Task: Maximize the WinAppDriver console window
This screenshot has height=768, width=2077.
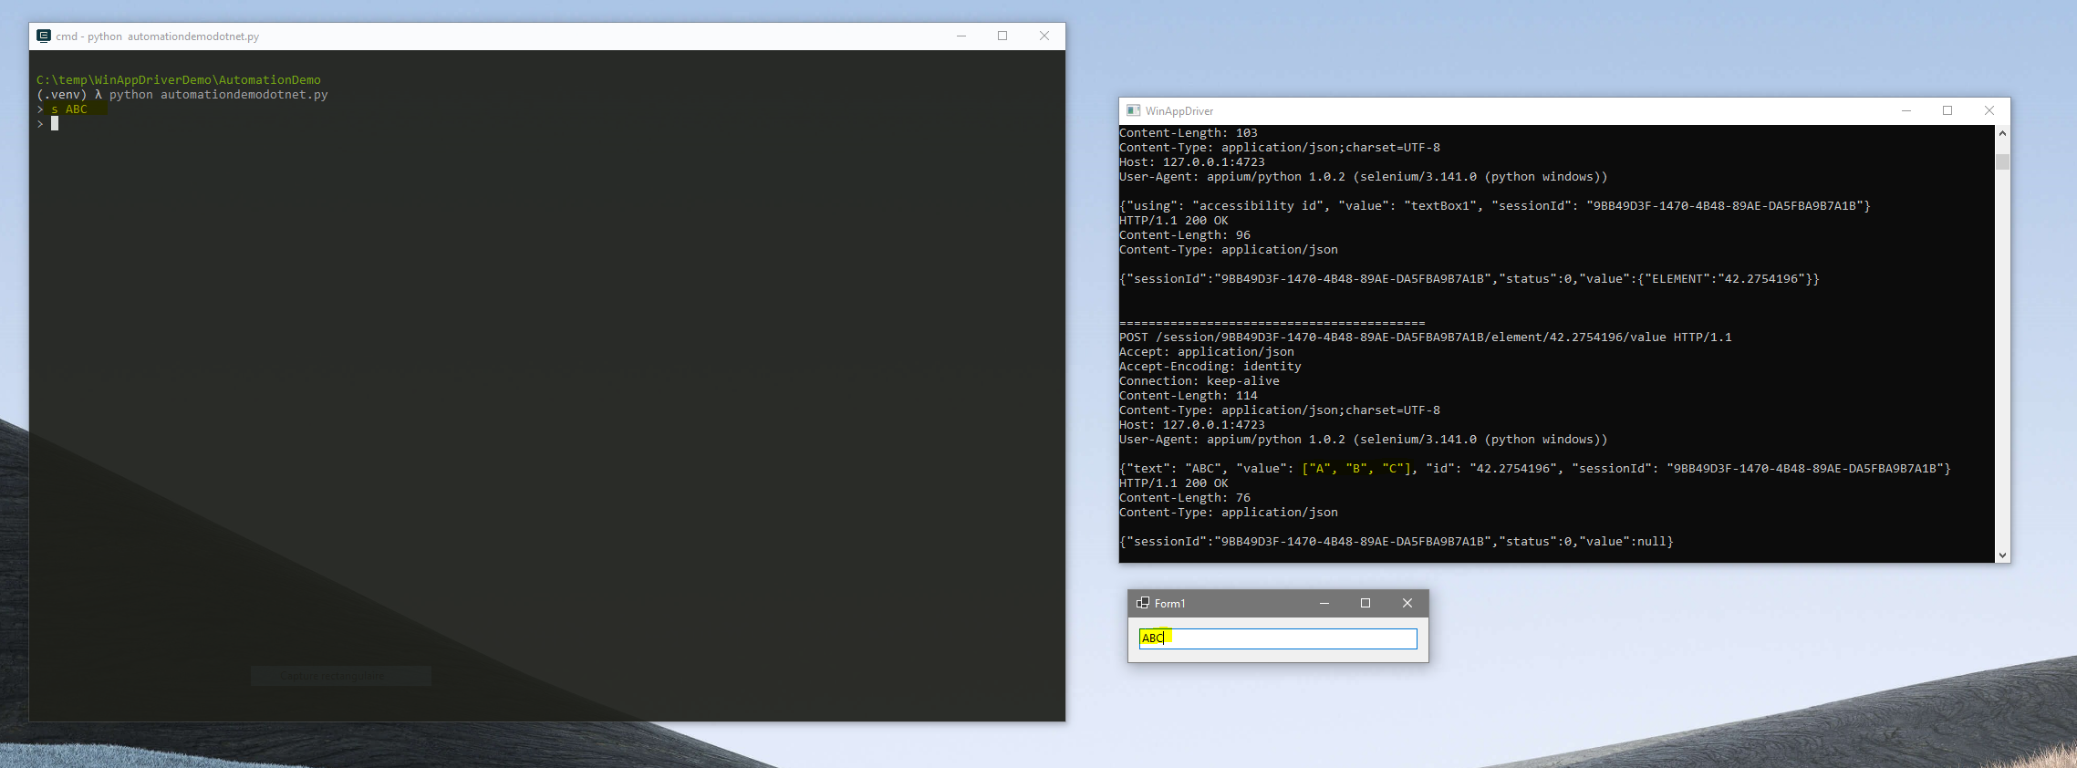Action: click(x=1947, y=110)
